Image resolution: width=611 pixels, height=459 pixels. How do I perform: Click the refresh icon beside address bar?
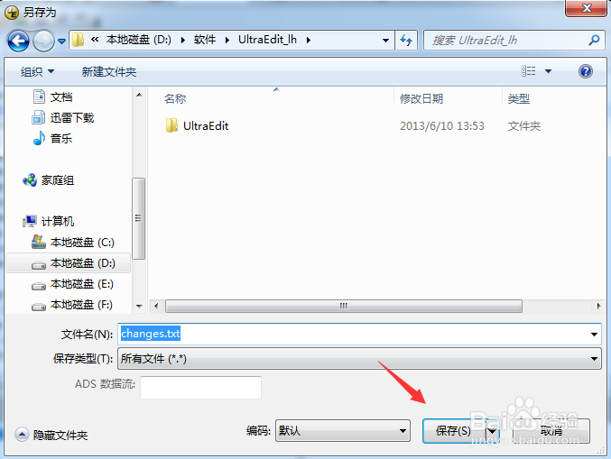406,40
